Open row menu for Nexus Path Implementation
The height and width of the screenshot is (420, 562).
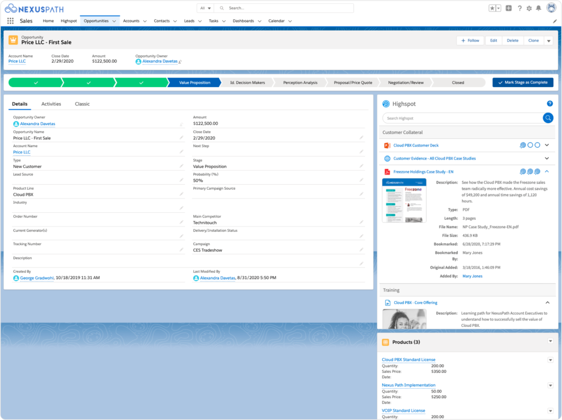(x=550, y=385)
